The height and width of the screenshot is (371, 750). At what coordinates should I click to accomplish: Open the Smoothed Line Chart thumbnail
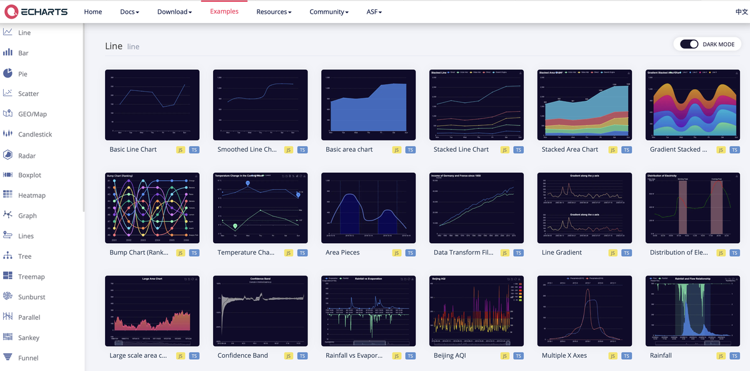pos(260,105)
